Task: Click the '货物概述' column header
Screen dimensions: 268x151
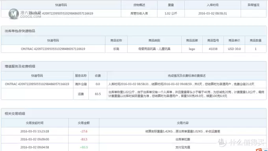Action: (139, 5)
